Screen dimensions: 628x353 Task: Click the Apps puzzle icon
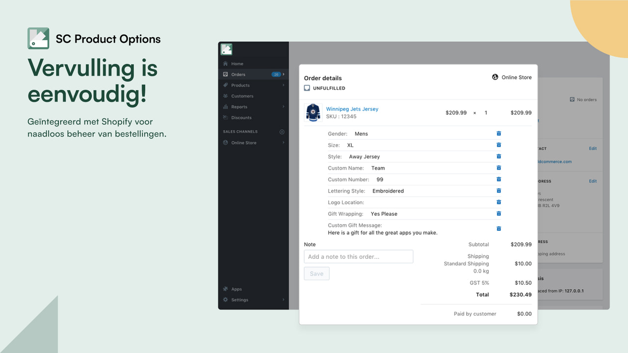[226, 289]
